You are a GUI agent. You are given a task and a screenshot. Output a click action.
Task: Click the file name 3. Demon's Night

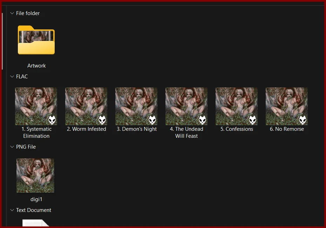pos(137,129)
